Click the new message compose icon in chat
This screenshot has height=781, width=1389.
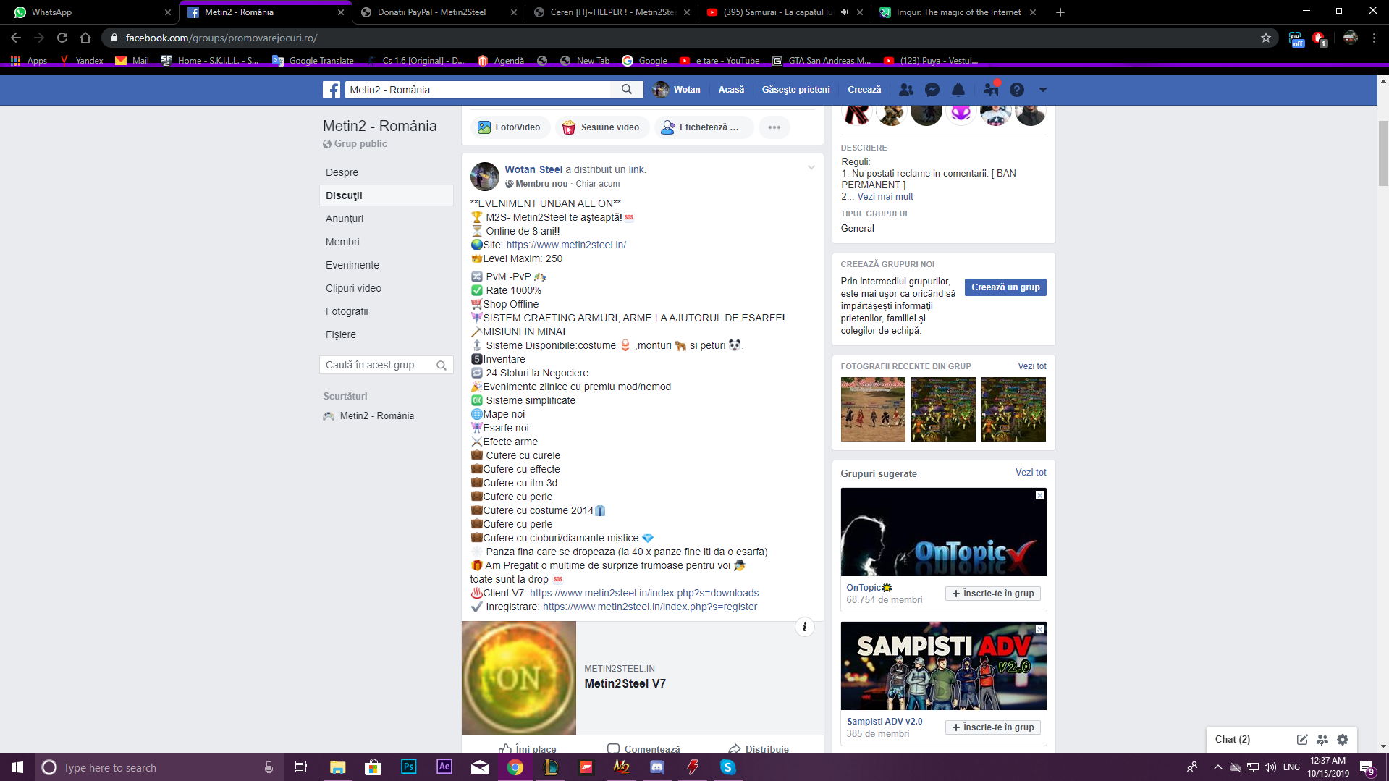tap(1302, 739)
